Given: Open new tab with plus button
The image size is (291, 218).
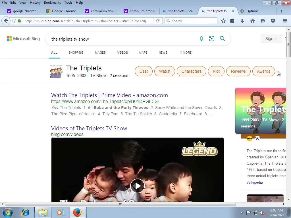Looking at the screenshot, I should pyautogui.click(x=282, y=11).
